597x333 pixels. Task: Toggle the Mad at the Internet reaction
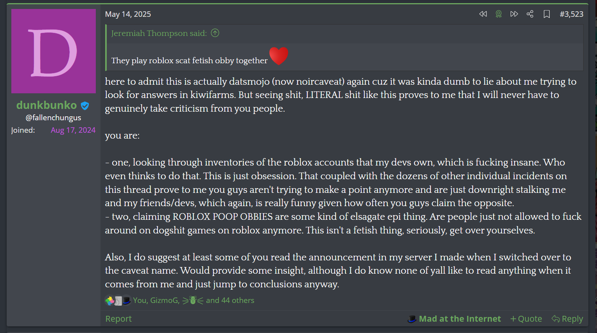pyautogui.click(x=454, y=319)
